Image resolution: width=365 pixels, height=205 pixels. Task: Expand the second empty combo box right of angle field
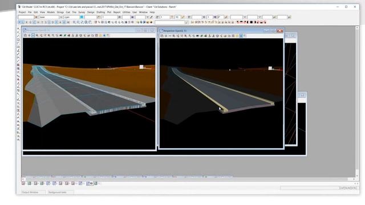click(x=260, y=17)
